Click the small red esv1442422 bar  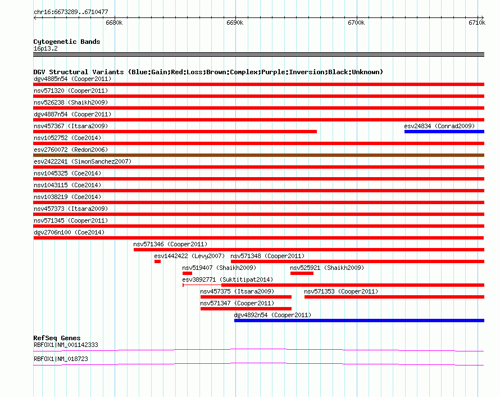[157, 261]
